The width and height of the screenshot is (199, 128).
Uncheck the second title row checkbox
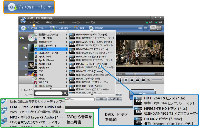26,48
